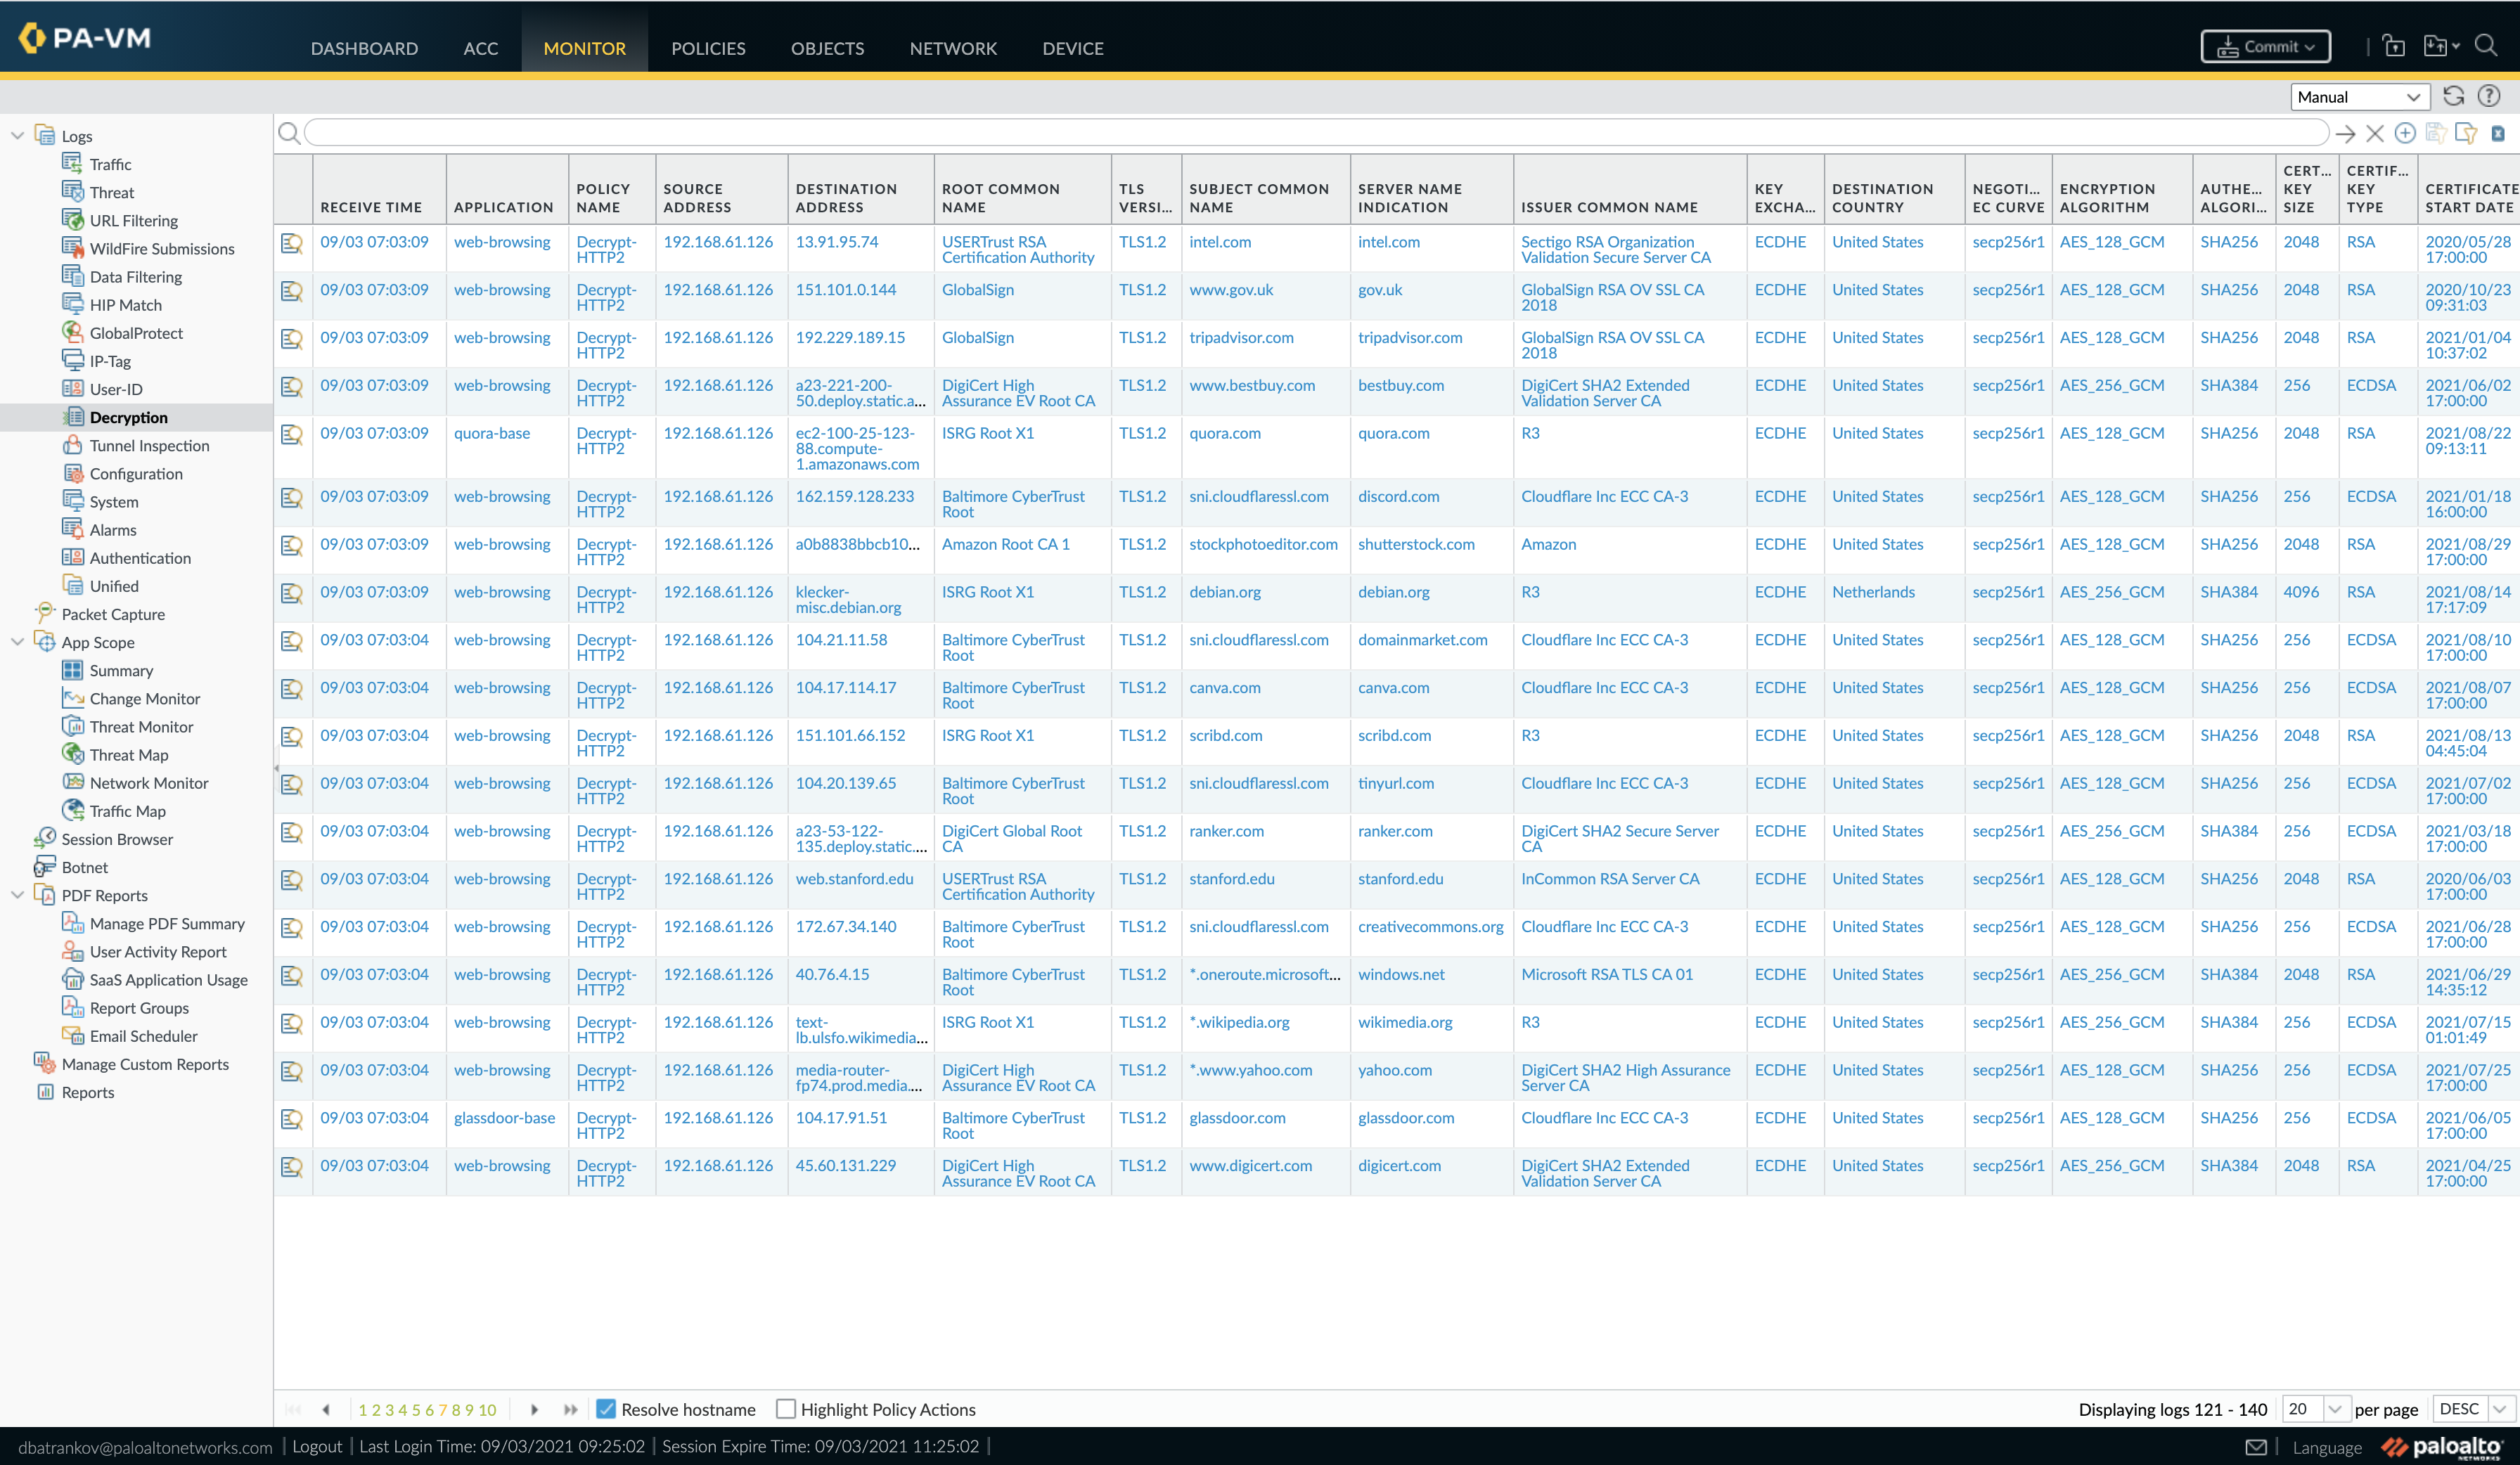Open Threat Map in App Scope
Image resolution: width=2520 pixels, height=1465 pixels.
point(128,755)
